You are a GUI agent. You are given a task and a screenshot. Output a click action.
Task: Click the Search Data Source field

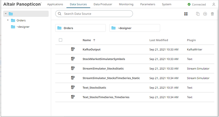[96, 14]
